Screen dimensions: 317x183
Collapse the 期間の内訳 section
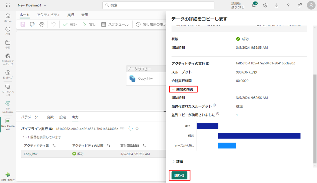[183, 89]
